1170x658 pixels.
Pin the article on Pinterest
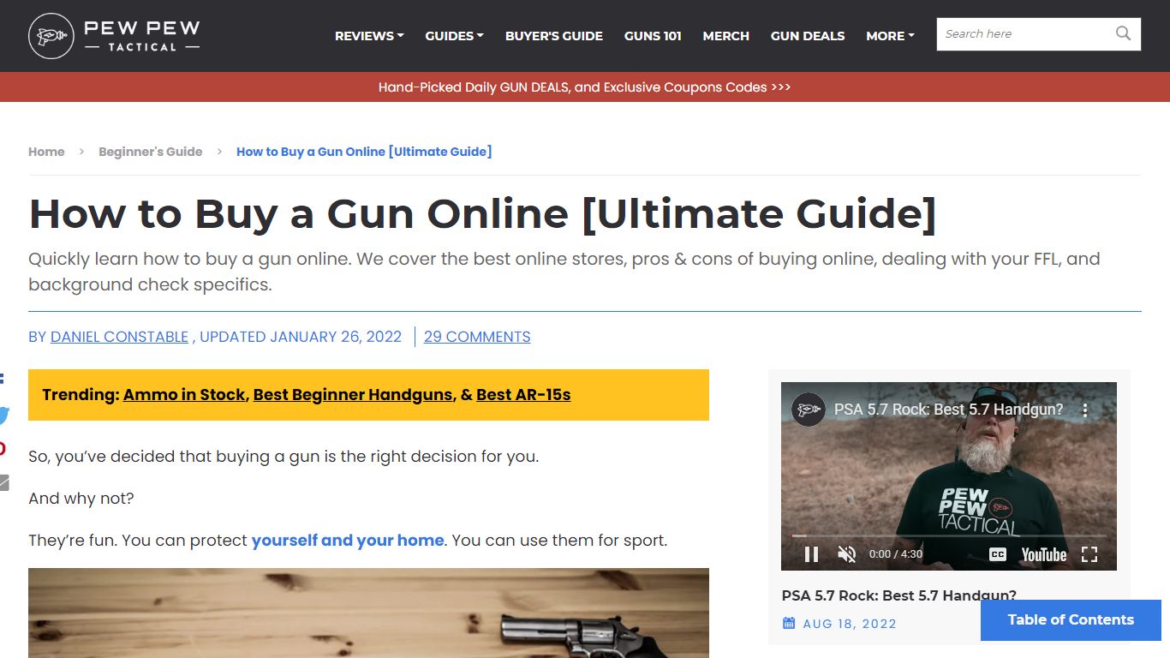(x=3, y=449)
